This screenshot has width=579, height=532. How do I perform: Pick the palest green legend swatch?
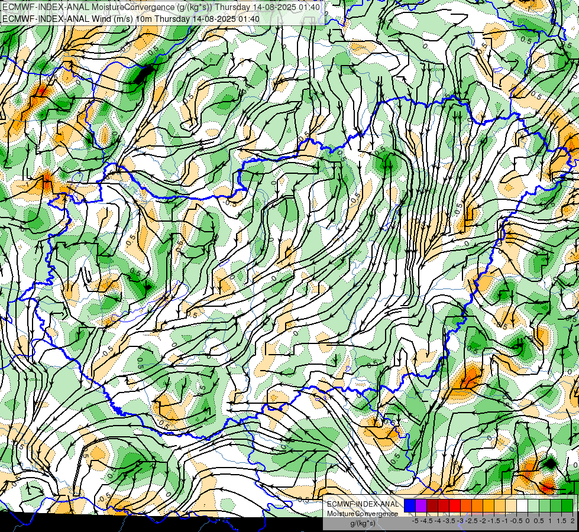click(533, 505)
